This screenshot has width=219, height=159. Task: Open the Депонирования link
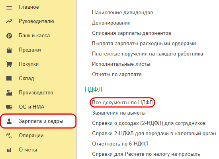[x=111, y=23]
